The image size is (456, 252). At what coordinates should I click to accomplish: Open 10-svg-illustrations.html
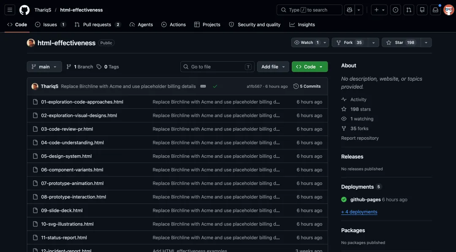[x=67, y=224]
